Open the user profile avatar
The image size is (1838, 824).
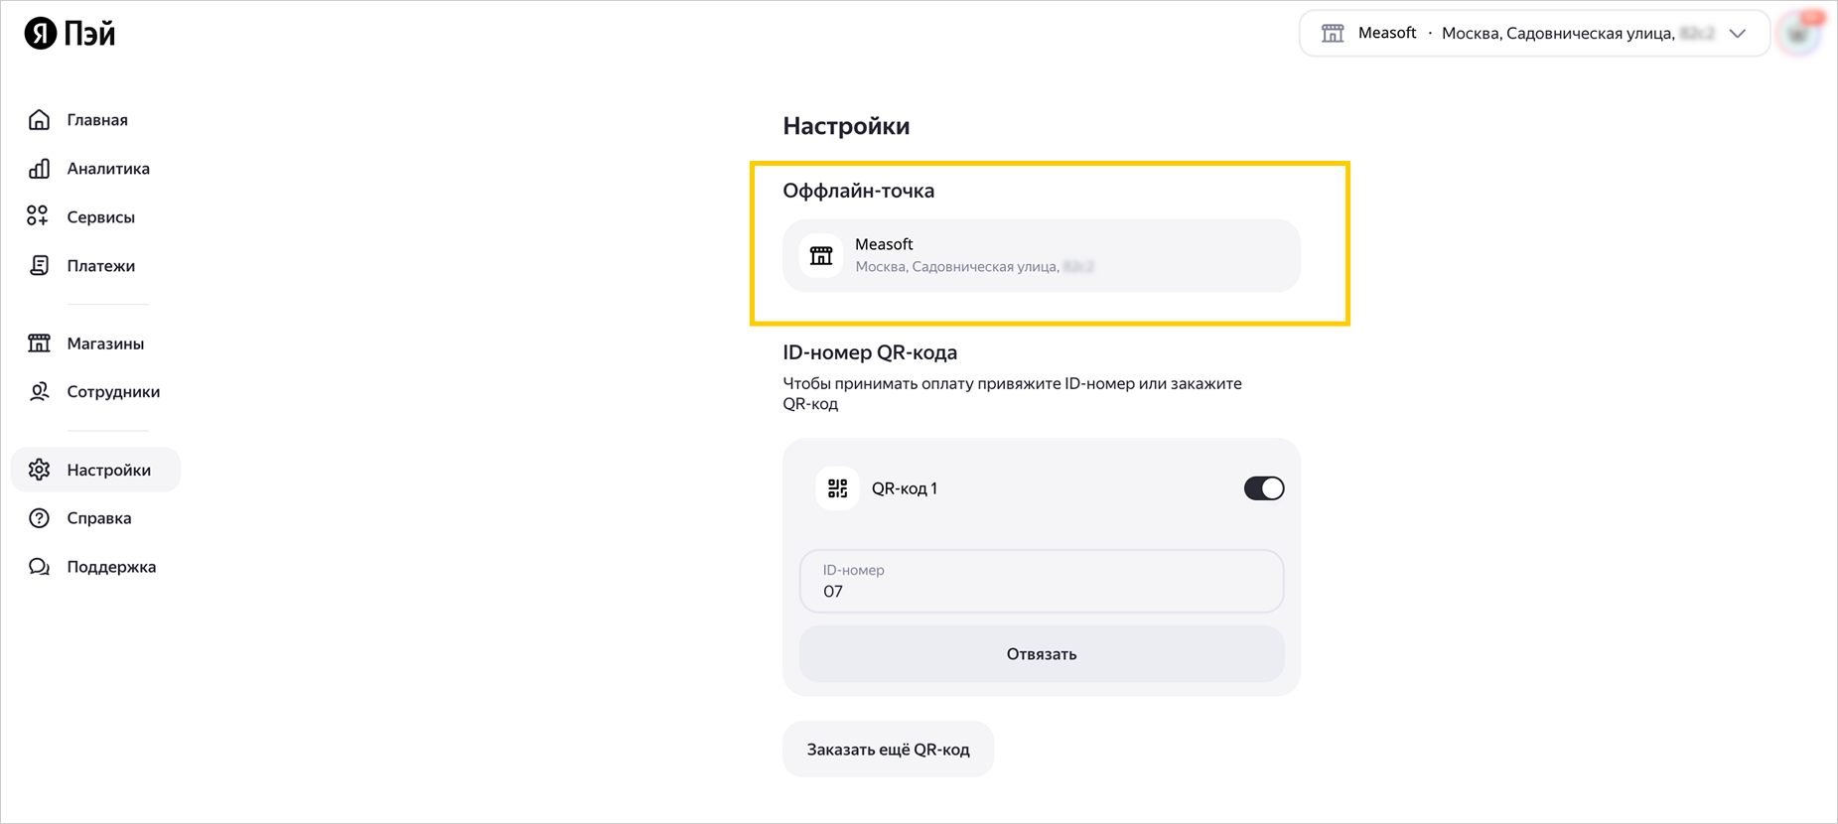pyautogui.click(x=1799, y=34)
